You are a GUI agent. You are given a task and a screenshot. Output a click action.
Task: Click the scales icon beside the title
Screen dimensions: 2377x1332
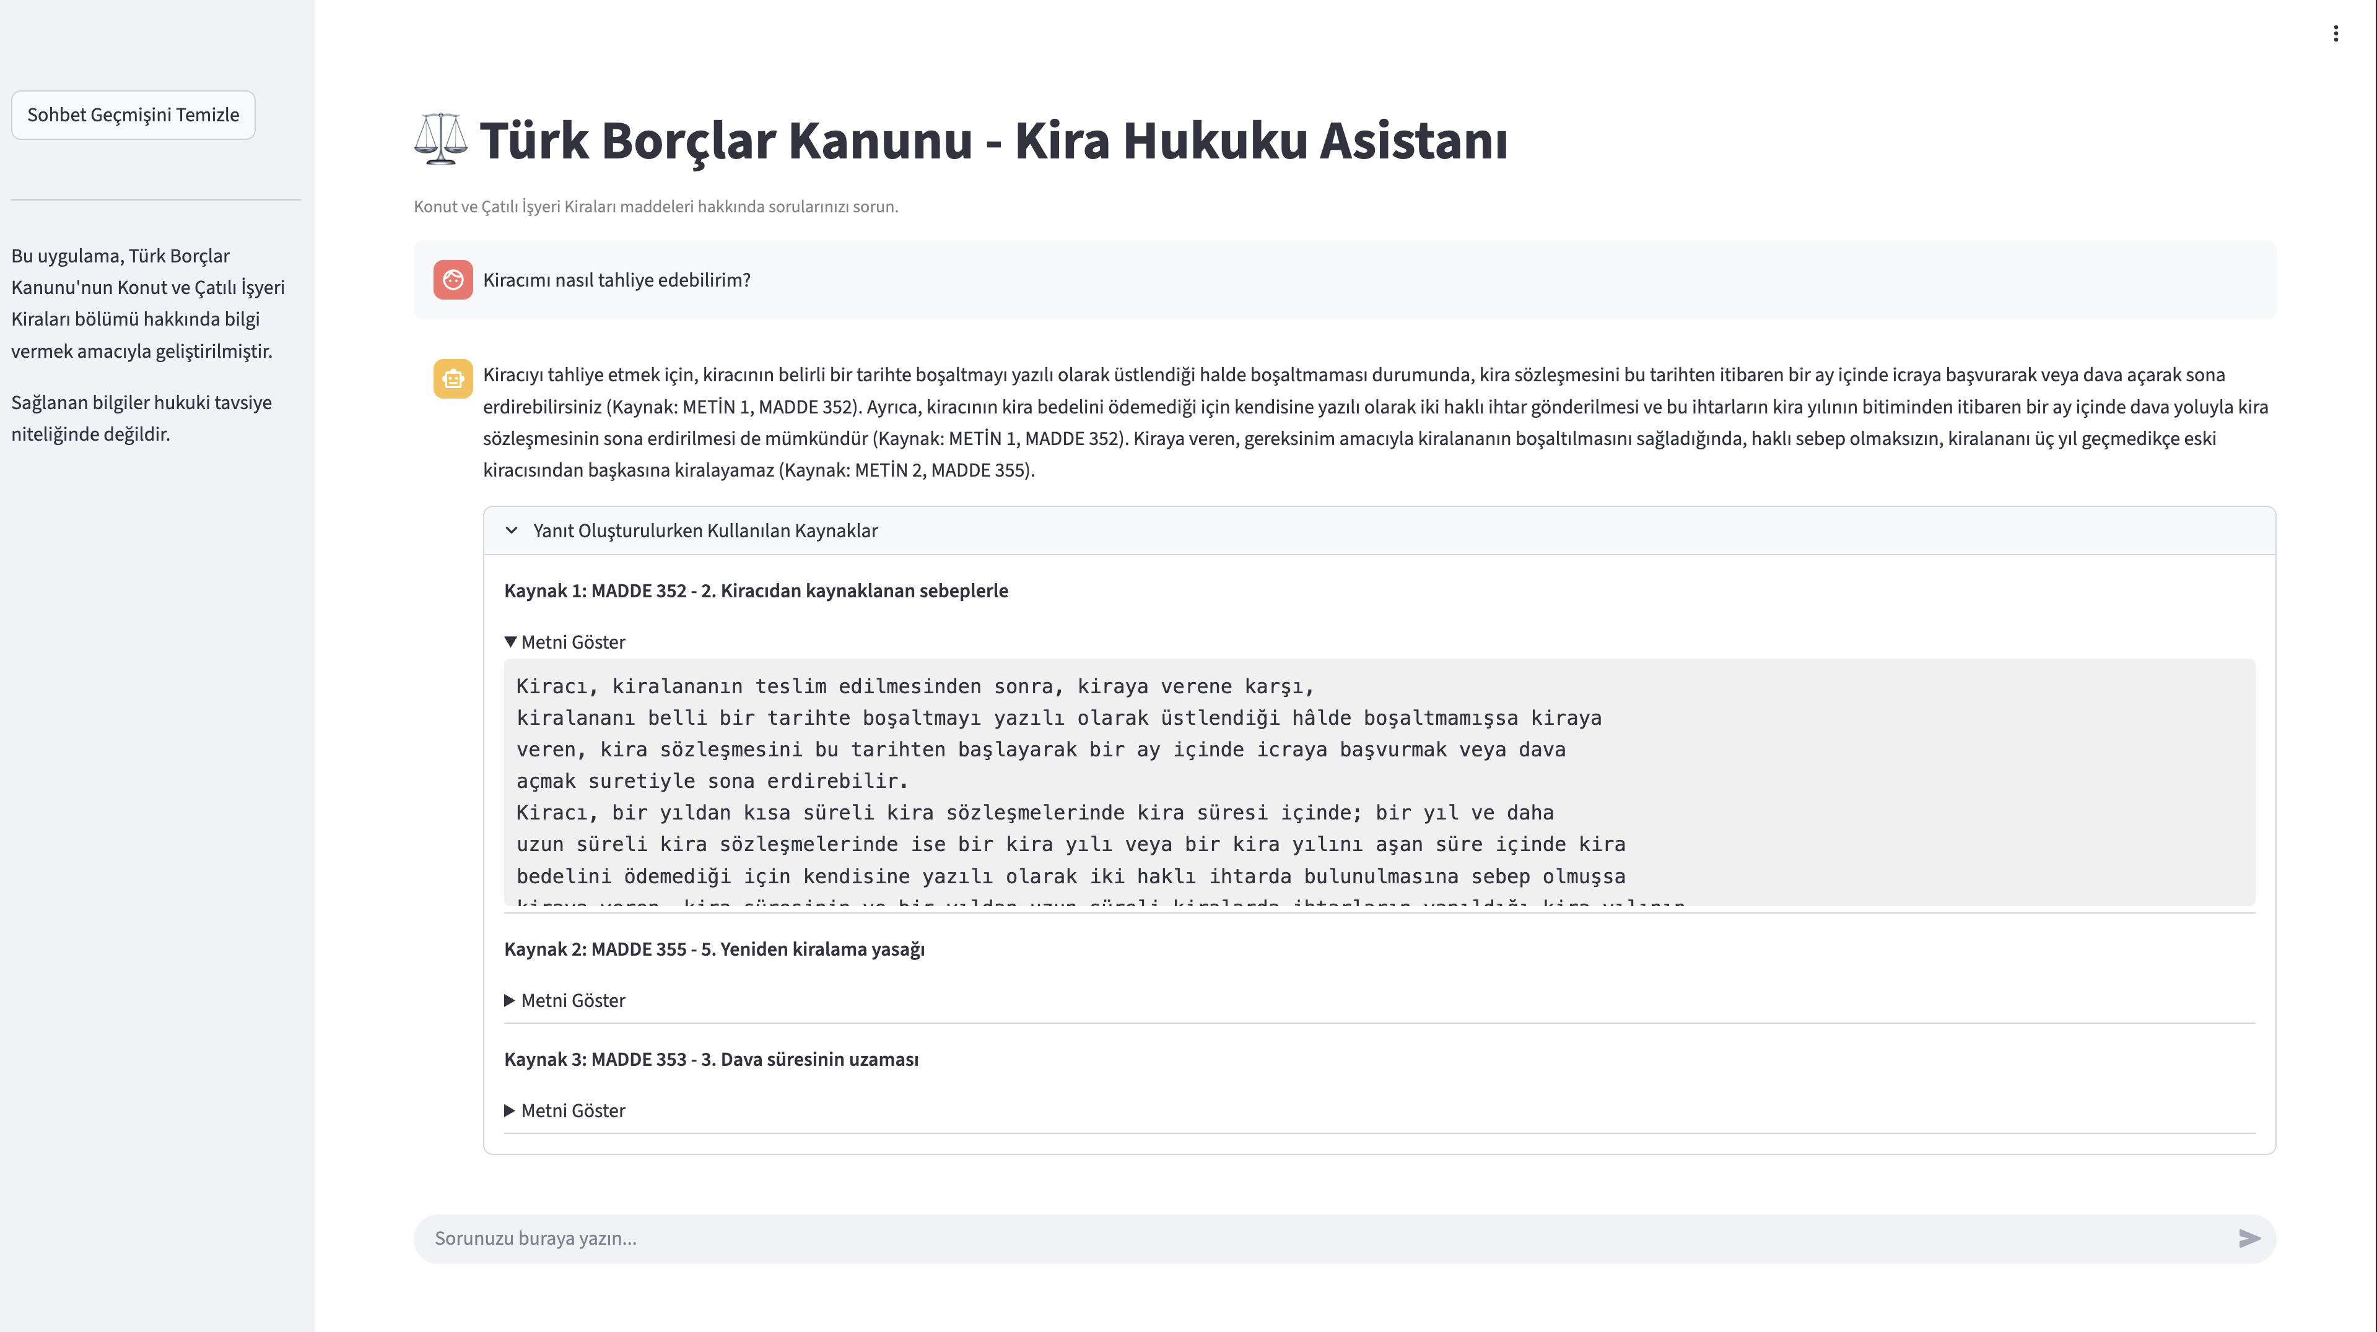pos(441,141)
